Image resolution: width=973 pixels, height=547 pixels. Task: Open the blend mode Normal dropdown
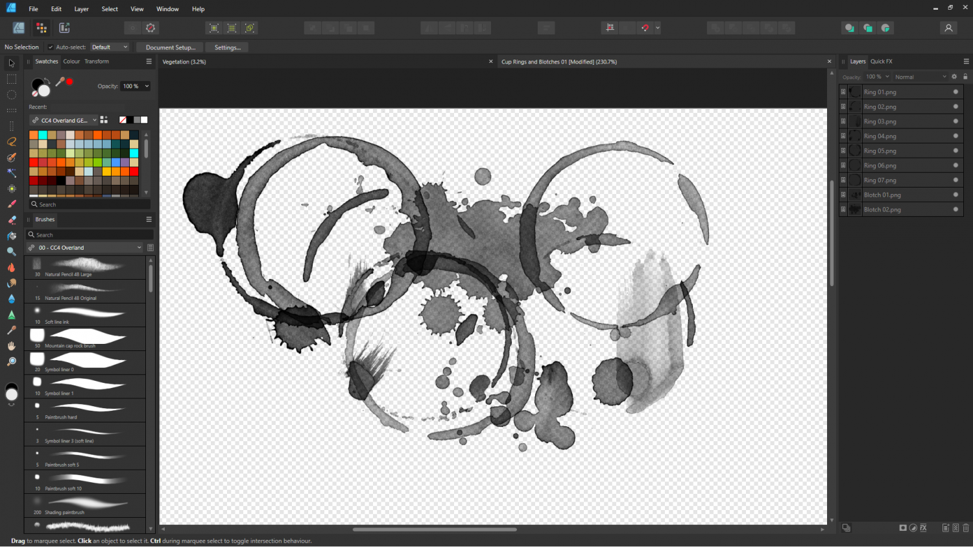[x=920, y=77]
